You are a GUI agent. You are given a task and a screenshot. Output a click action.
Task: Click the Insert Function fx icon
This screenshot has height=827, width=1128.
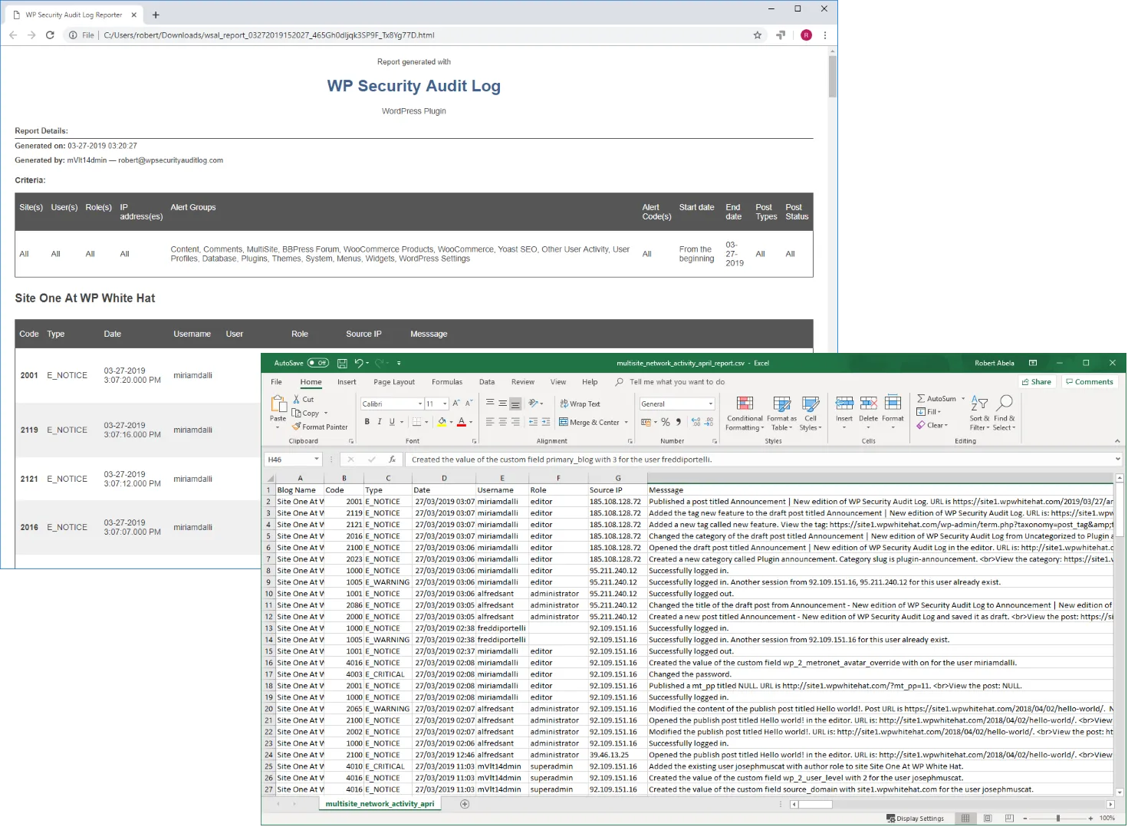pos(392,460)
